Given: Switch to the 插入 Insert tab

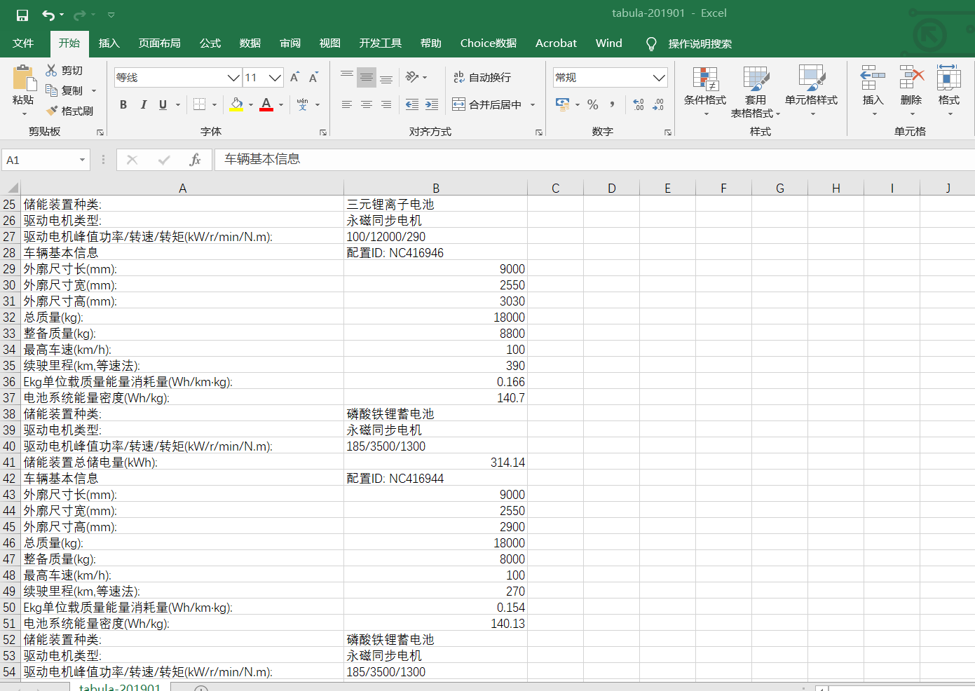Looking at the screenshot, I should click(x=109, y=43).
